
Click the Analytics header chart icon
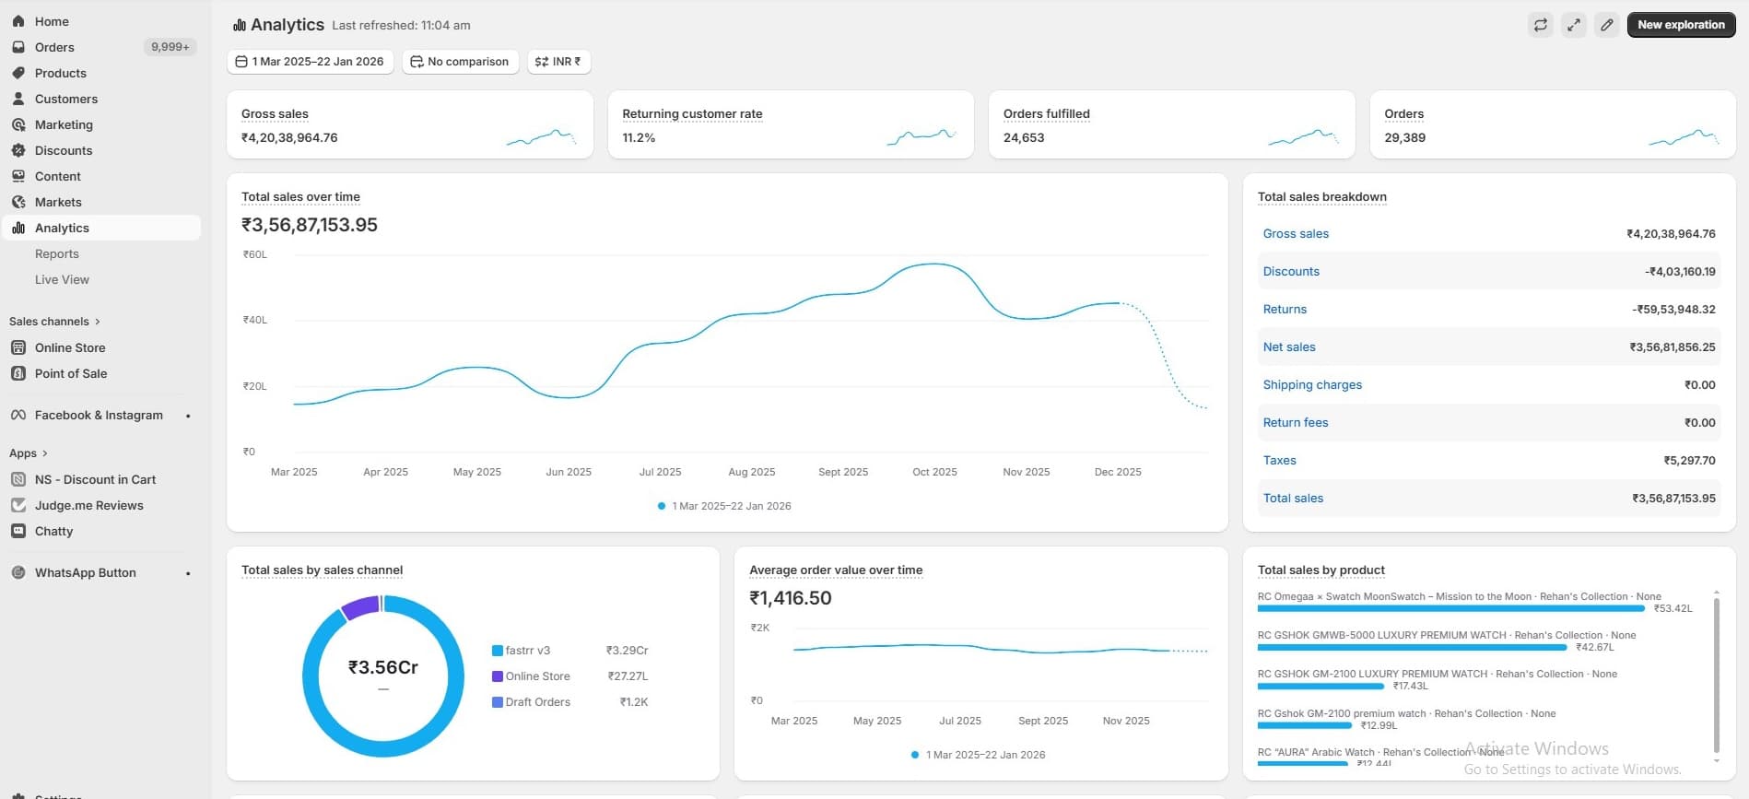240,25
